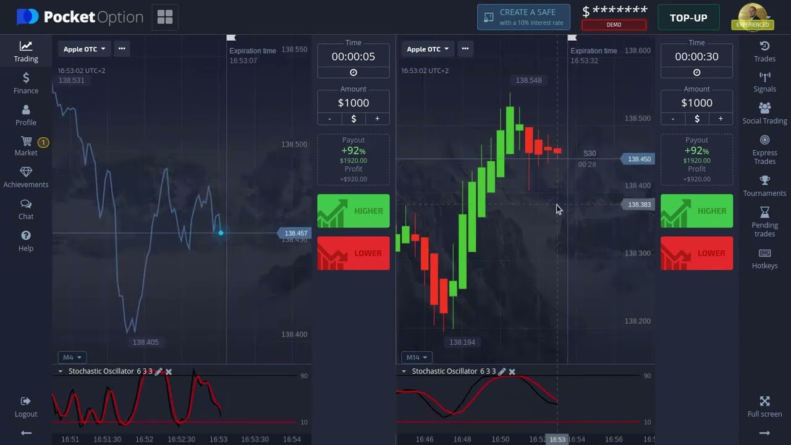The width and height of the screenshot is (791, 445).
Task: Decrease left trade amount with minus
Action: (329, 119)
